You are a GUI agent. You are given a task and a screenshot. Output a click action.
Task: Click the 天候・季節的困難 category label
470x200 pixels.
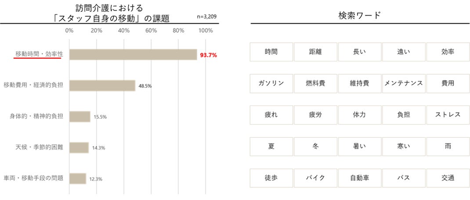[x=39, y=148]
